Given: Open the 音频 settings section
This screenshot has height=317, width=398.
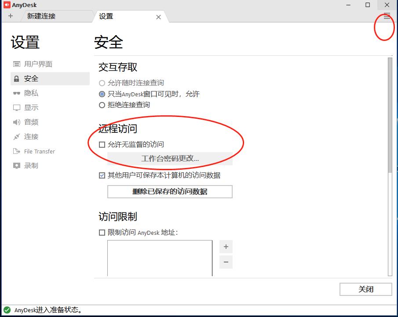Looking at the screenshot, I should coord(50,122).
